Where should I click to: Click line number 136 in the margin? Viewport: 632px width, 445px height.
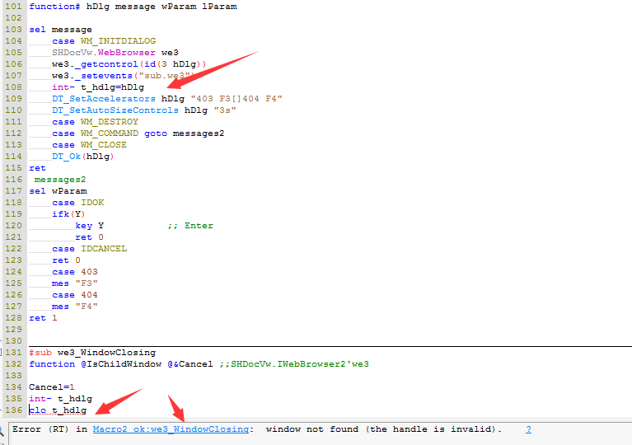pos(13,410)
